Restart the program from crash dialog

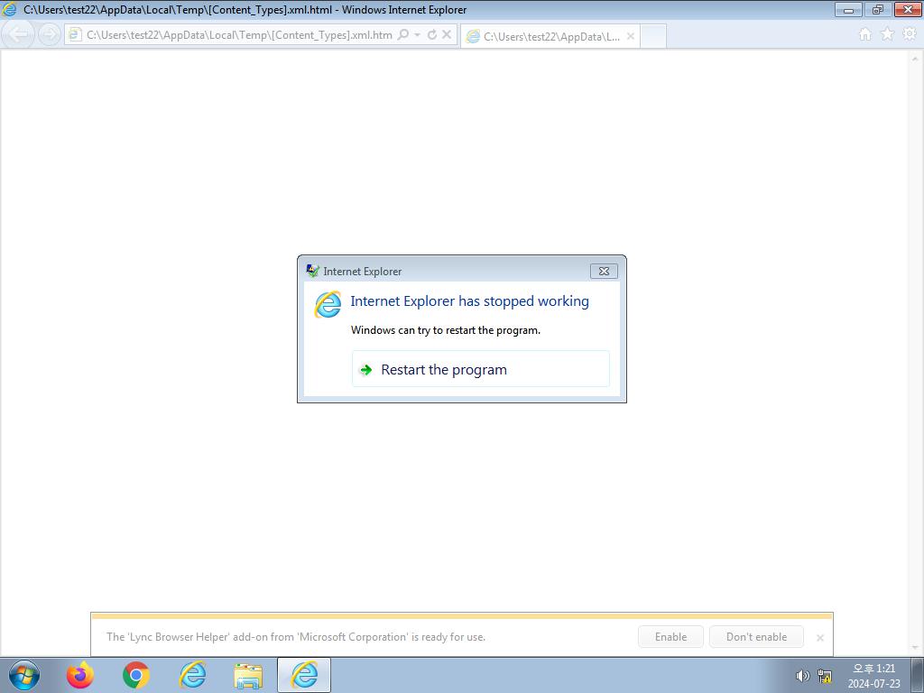tap(480, 369)
